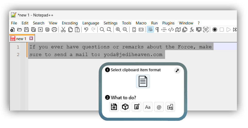Open the Replace toolbar icon
248x128 pixels.
109,30
